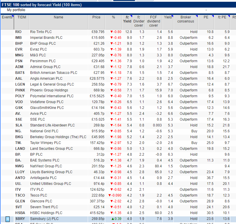Click Severn Trent PLC name

(x=44, y=207)
